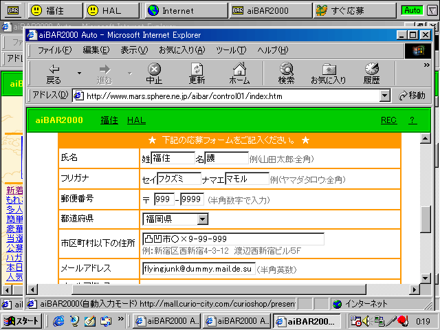Click the Internet globe launcher button
The height and width of the screenshot is (330, 440).
pos(186,11)
